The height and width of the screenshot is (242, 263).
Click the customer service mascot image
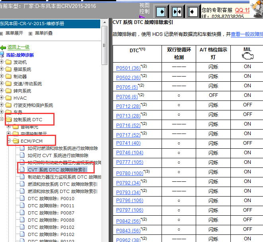coord(257,9)
